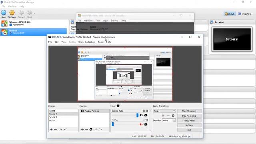Open the Fade transition dropdown

click(164, 111)
